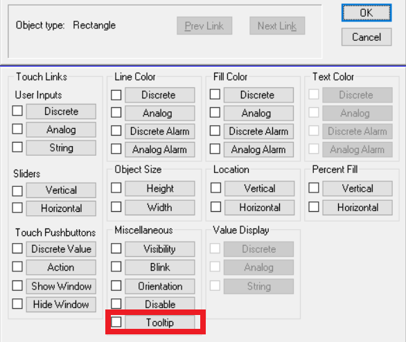This screenshot has height=342, width=406.
Task: Check the Percent Fill Vertical checkbox
Action: (x=314, y=188)
